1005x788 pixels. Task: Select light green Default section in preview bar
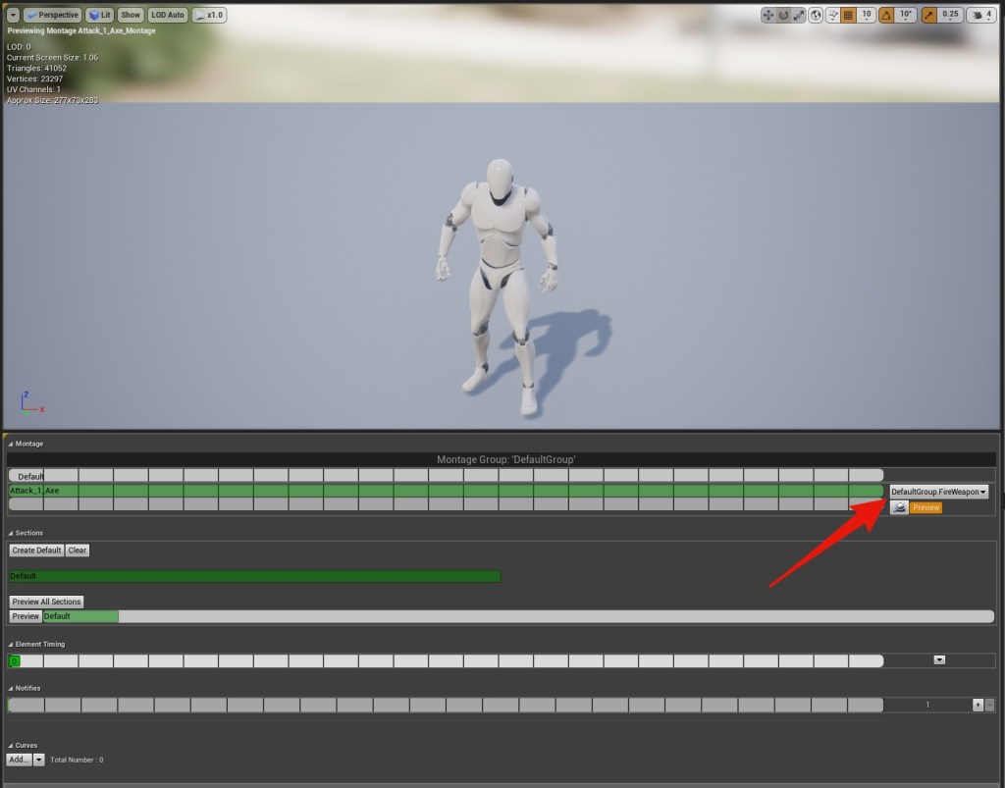[80, 616]
